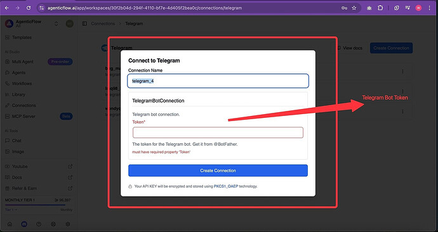
Task: Follow the PKCS1_OAEP link
Action: 226,186
